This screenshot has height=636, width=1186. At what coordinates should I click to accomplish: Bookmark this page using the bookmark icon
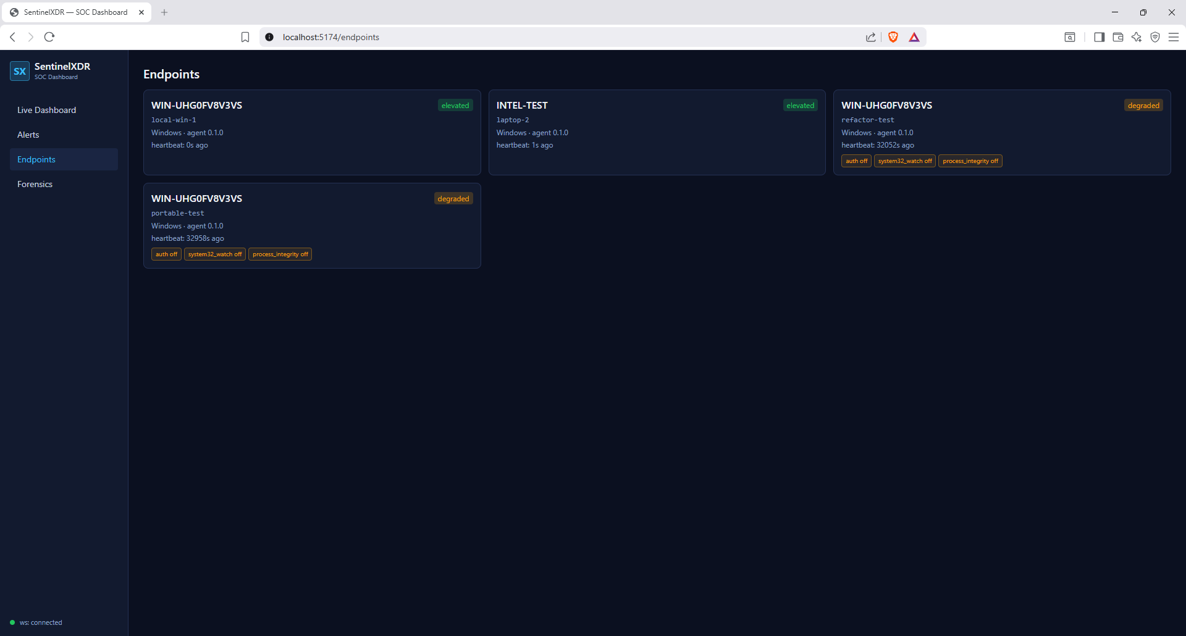[245, 37]
